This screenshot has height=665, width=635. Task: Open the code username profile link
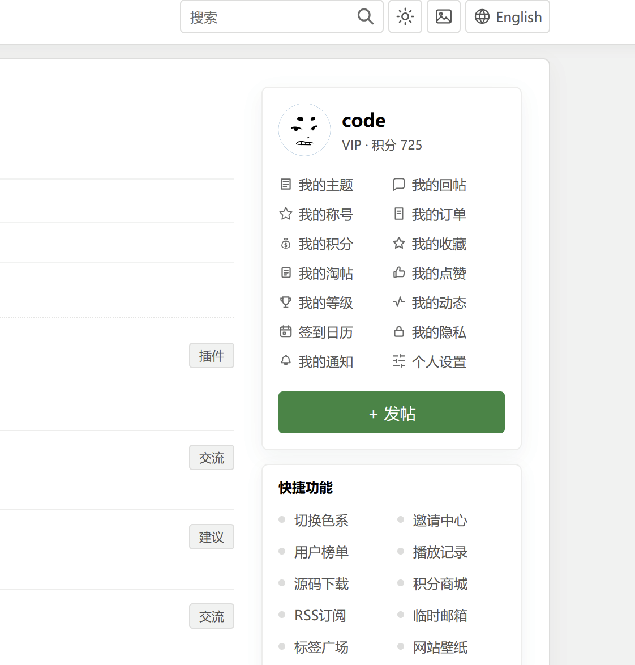click(x=363, y=121)
